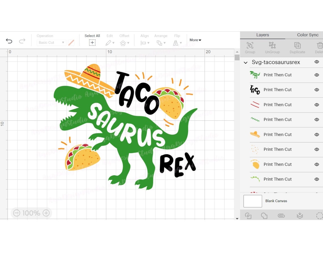Switch to the Color Sync tab
This screenshot has height=261, width=323.
pyautogui.click(x=308, y=35)
